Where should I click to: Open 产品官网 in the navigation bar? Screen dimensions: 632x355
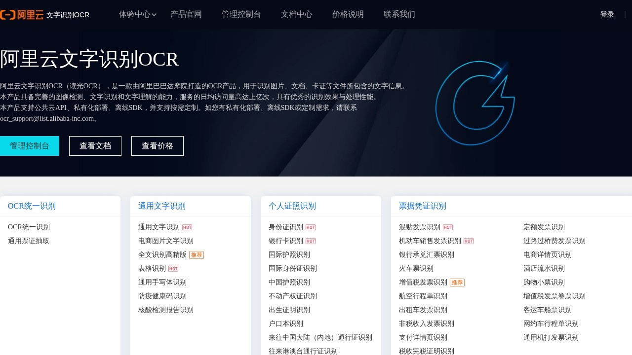186,14
